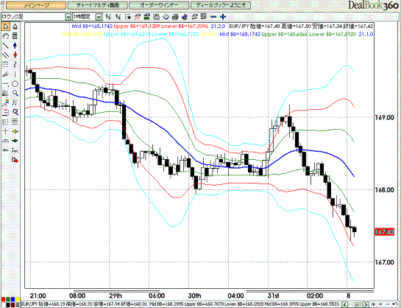The height and width of the screenshot is (308, 401).
Task: Select the Gann fan tool
Action: [6, 93]
